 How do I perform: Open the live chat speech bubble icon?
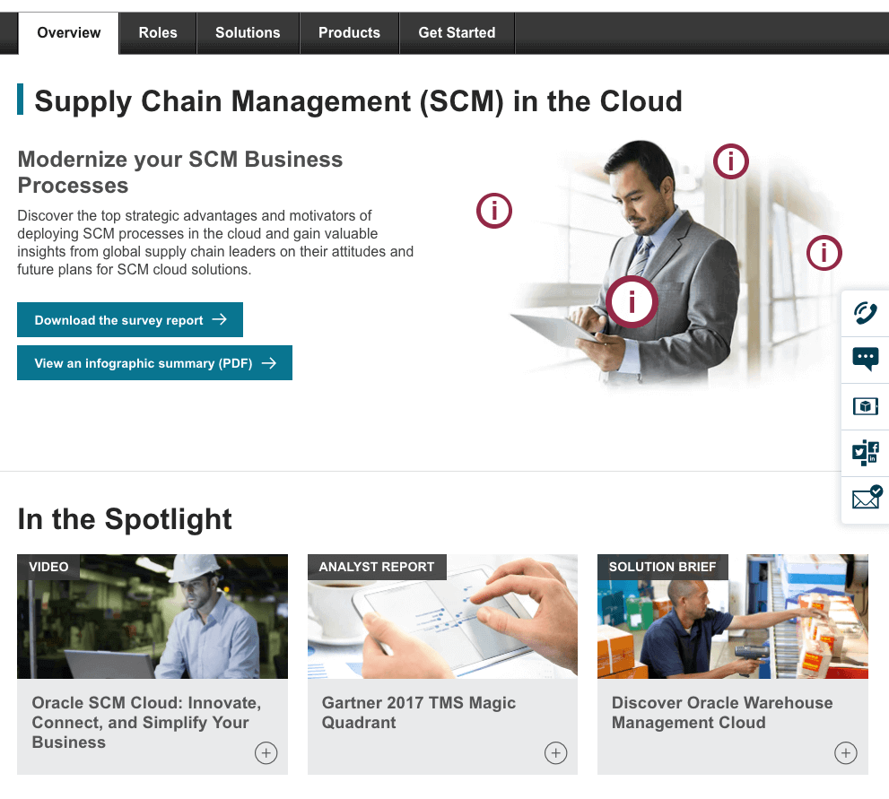tap(865, 360)
